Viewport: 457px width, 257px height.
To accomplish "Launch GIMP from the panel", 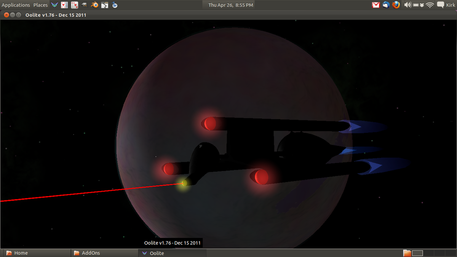I will pyautogui.click(x=85, y=5).
